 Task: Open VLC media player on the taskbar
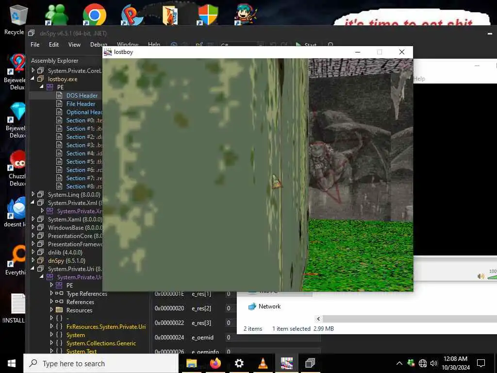click(x=263, y=363)
